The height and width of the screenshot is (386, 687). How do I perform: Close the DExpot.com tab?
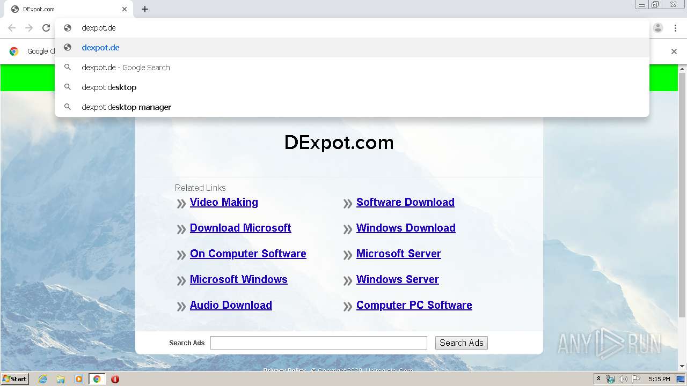[125, 9]
